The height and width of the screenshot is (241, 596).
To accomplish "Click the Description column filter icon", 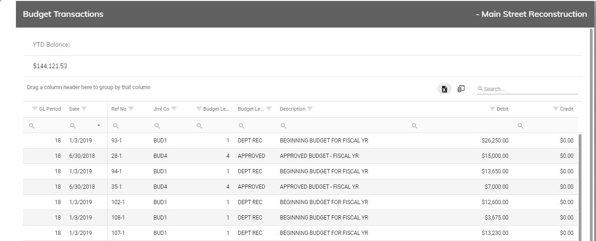I will tap(309, 109).
